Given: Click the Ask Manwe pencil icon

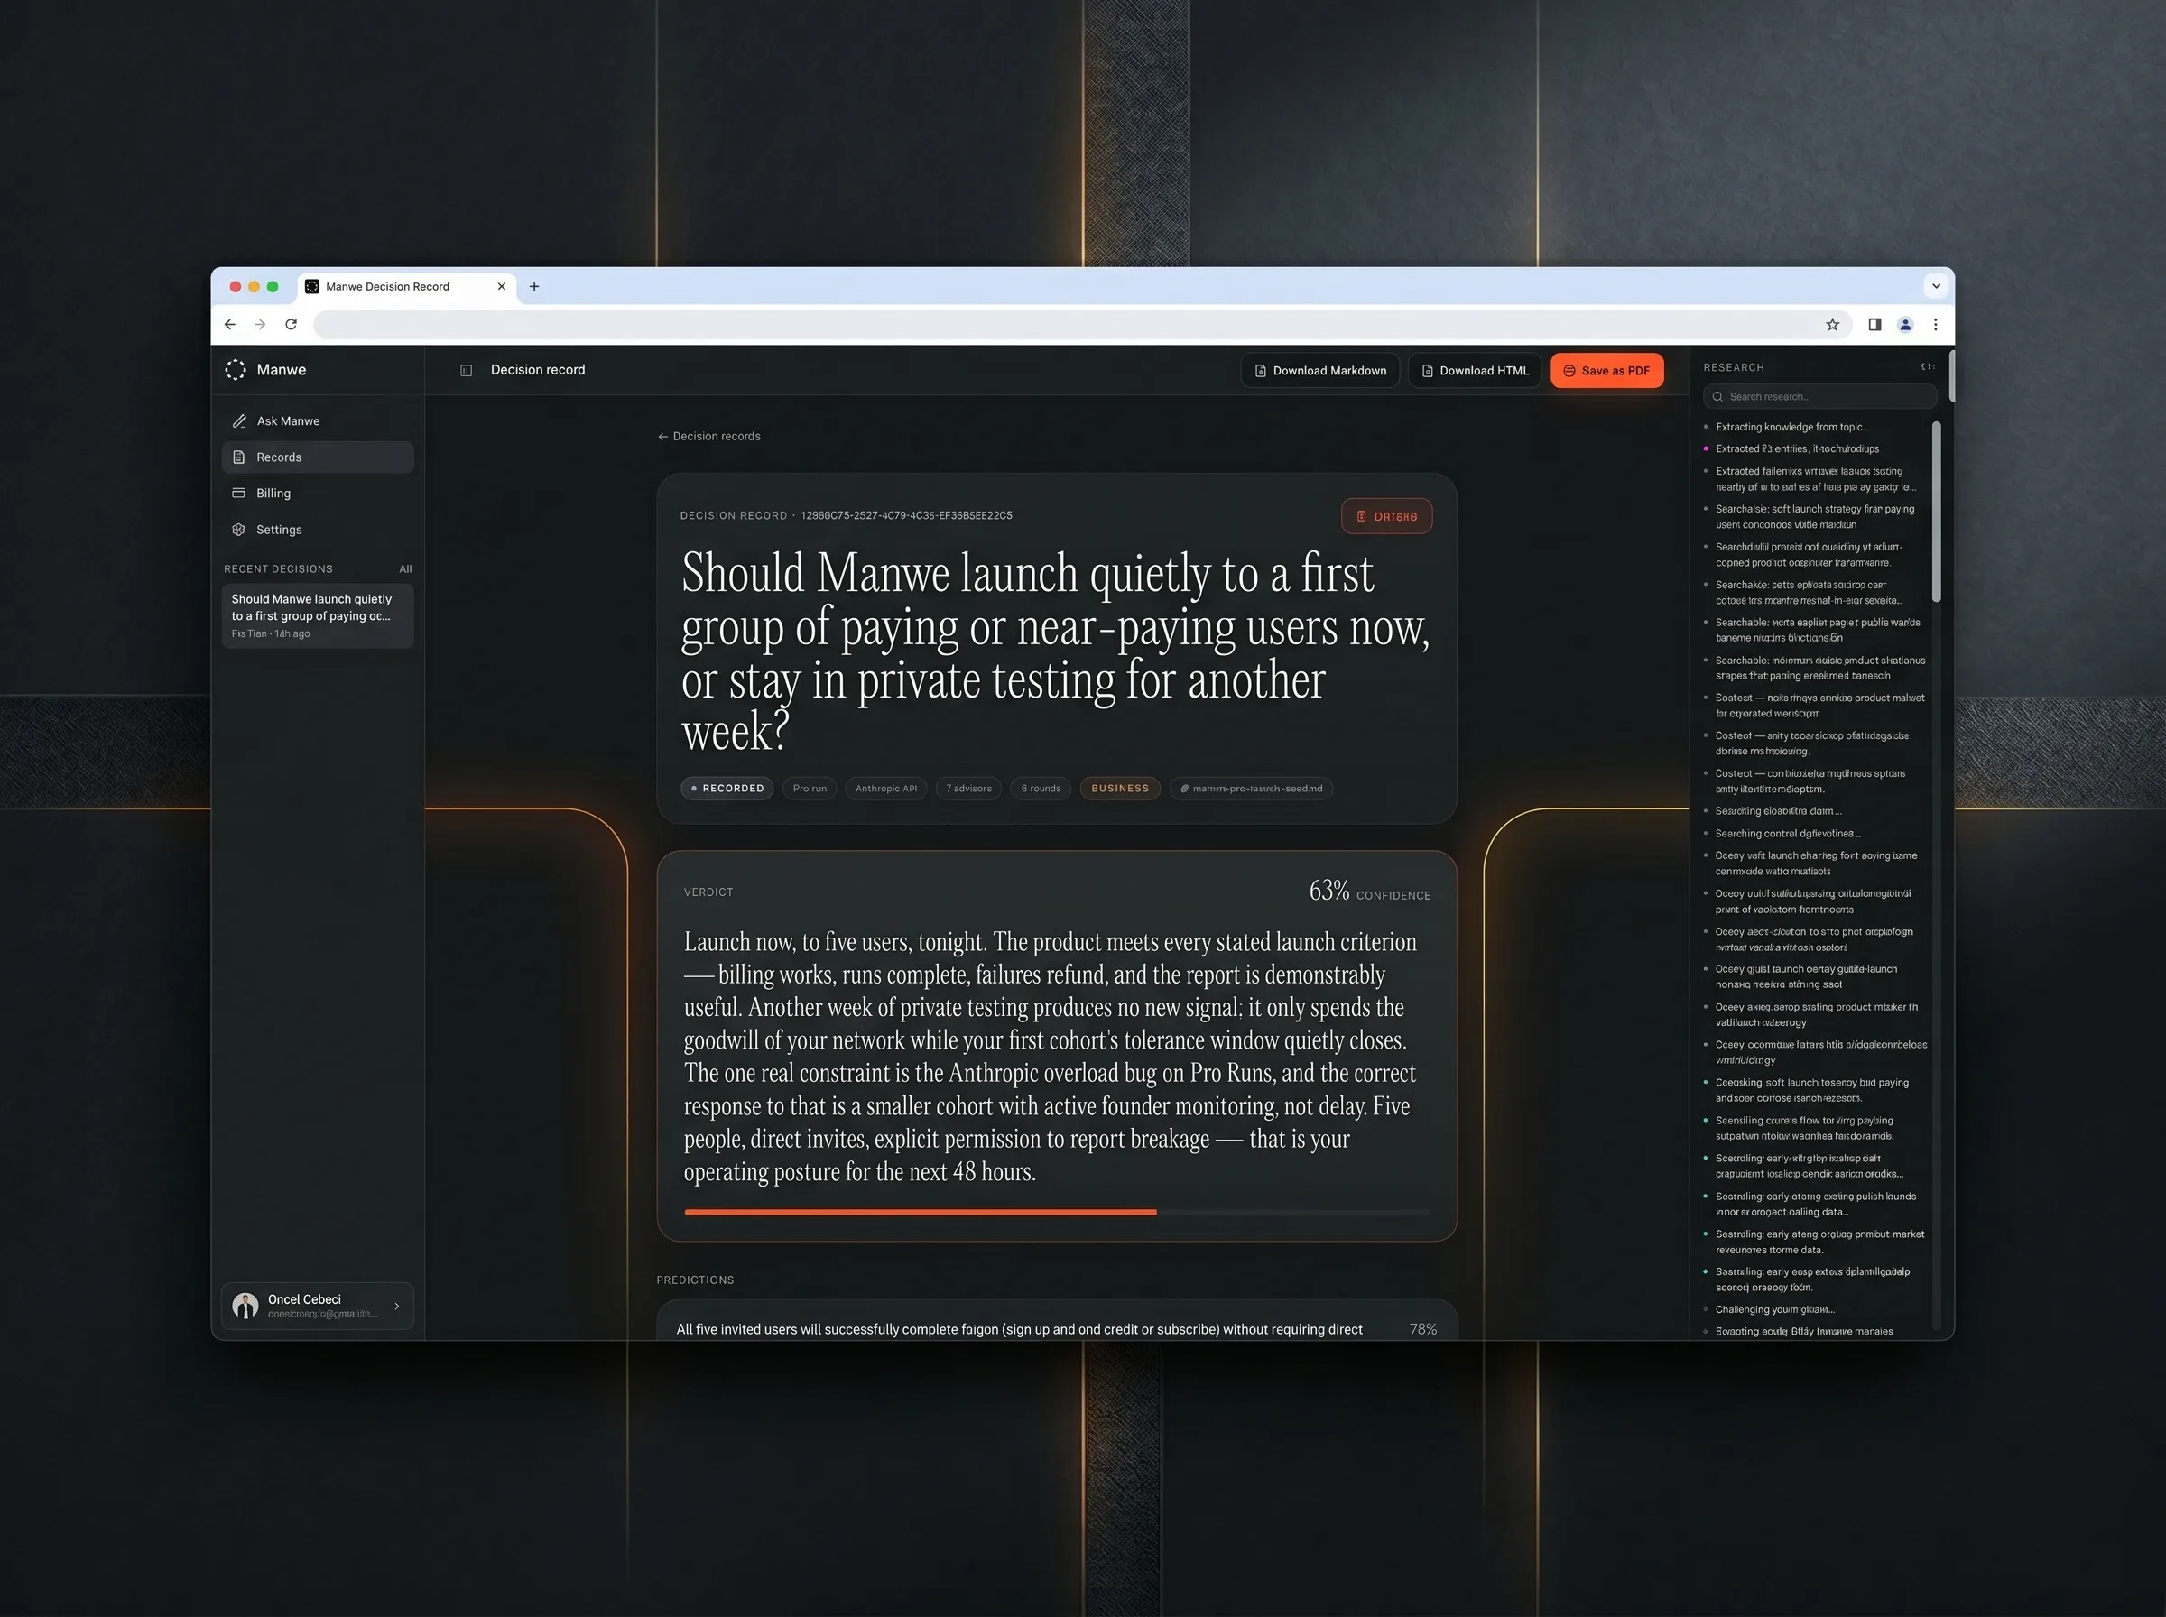Looking at the screenshot, I should click(239, 420).
